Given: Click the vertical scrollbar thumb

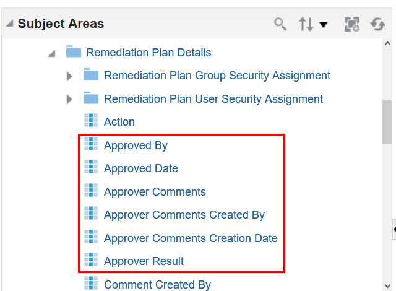Looking at the screenshot, I should [x=388, y=121].
